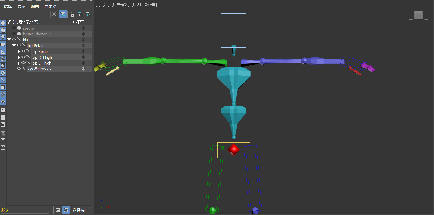Open the [默认明暗处理] shading menu
The height and width of the screenshot is (215, 434).
[144, 5]
